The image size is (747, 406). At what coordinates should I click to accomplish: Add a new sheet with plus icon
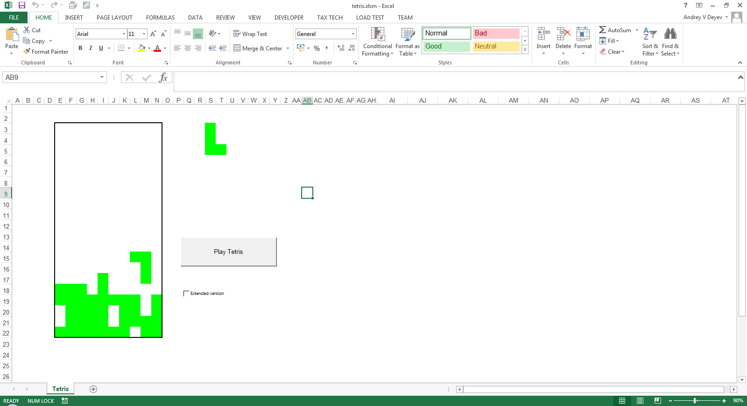click(93, 389)
